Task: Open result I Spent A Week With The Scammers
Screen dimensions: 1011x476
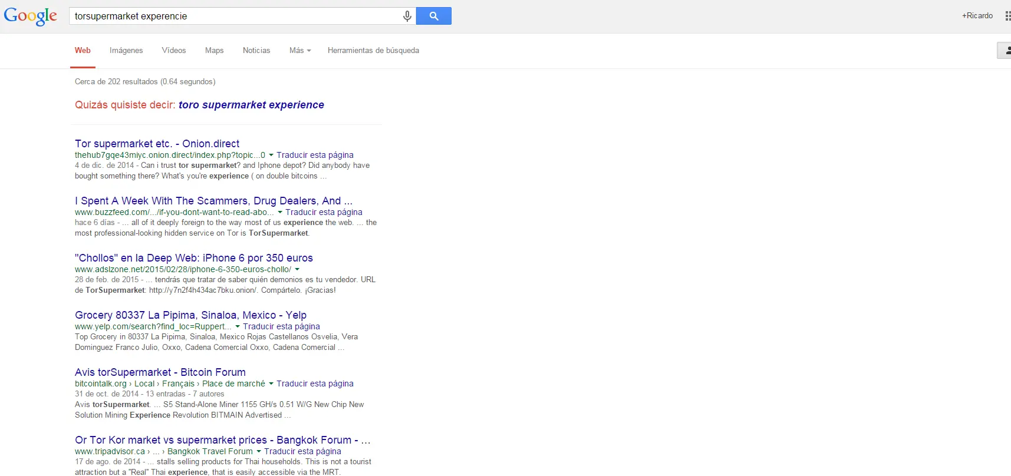Action: pyautogui.click(x=213, y=201)
